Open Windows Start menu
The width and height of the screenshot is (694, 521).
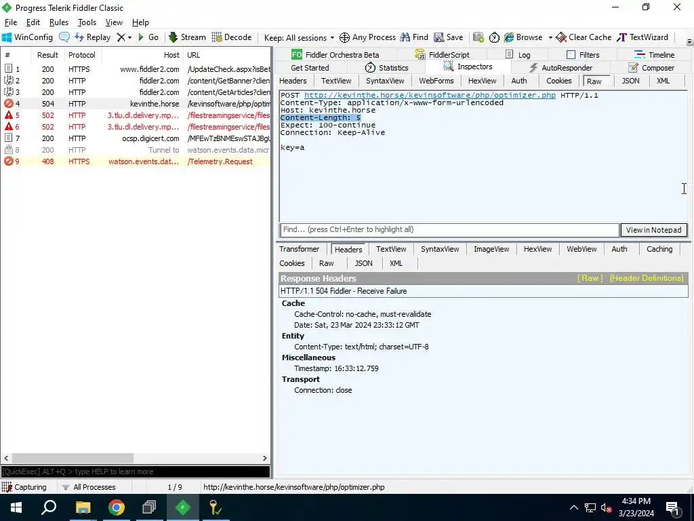point(16,507)
